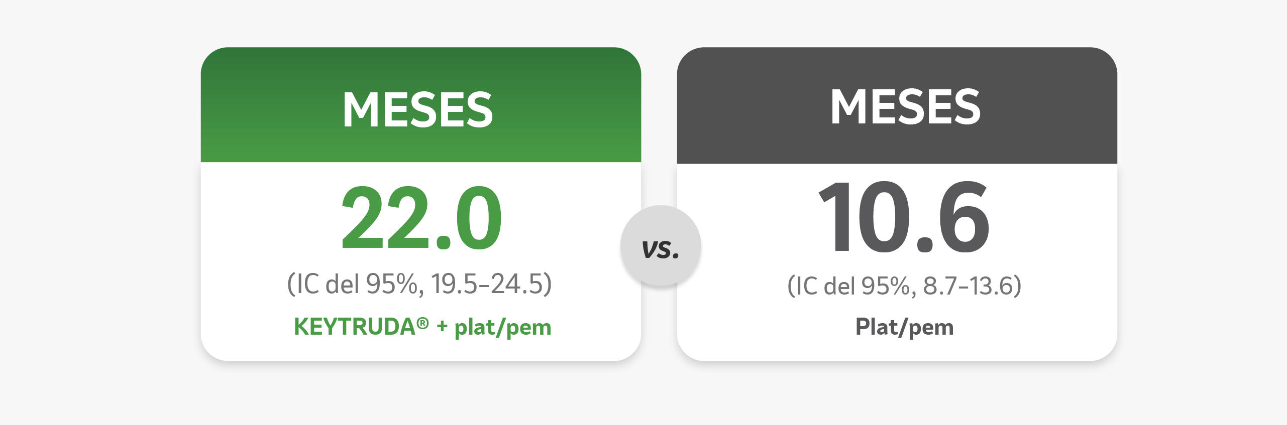Click the digit 6 in 10.6
1287x425 pixels.
point(964,217)
